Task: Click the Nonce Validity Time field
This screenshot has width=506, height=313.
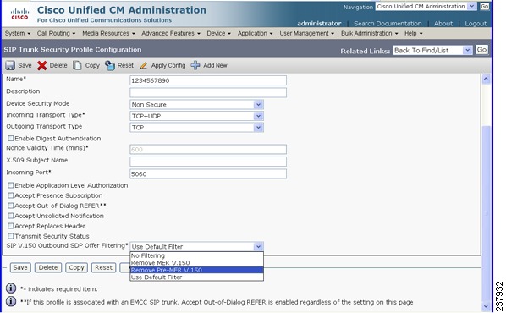Action: click(208, 150)
